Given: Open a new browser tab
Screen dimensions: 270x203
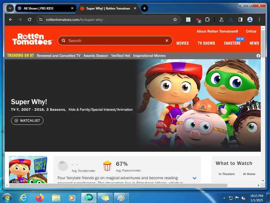Looking at the screenshot, I should pos(144,8).
